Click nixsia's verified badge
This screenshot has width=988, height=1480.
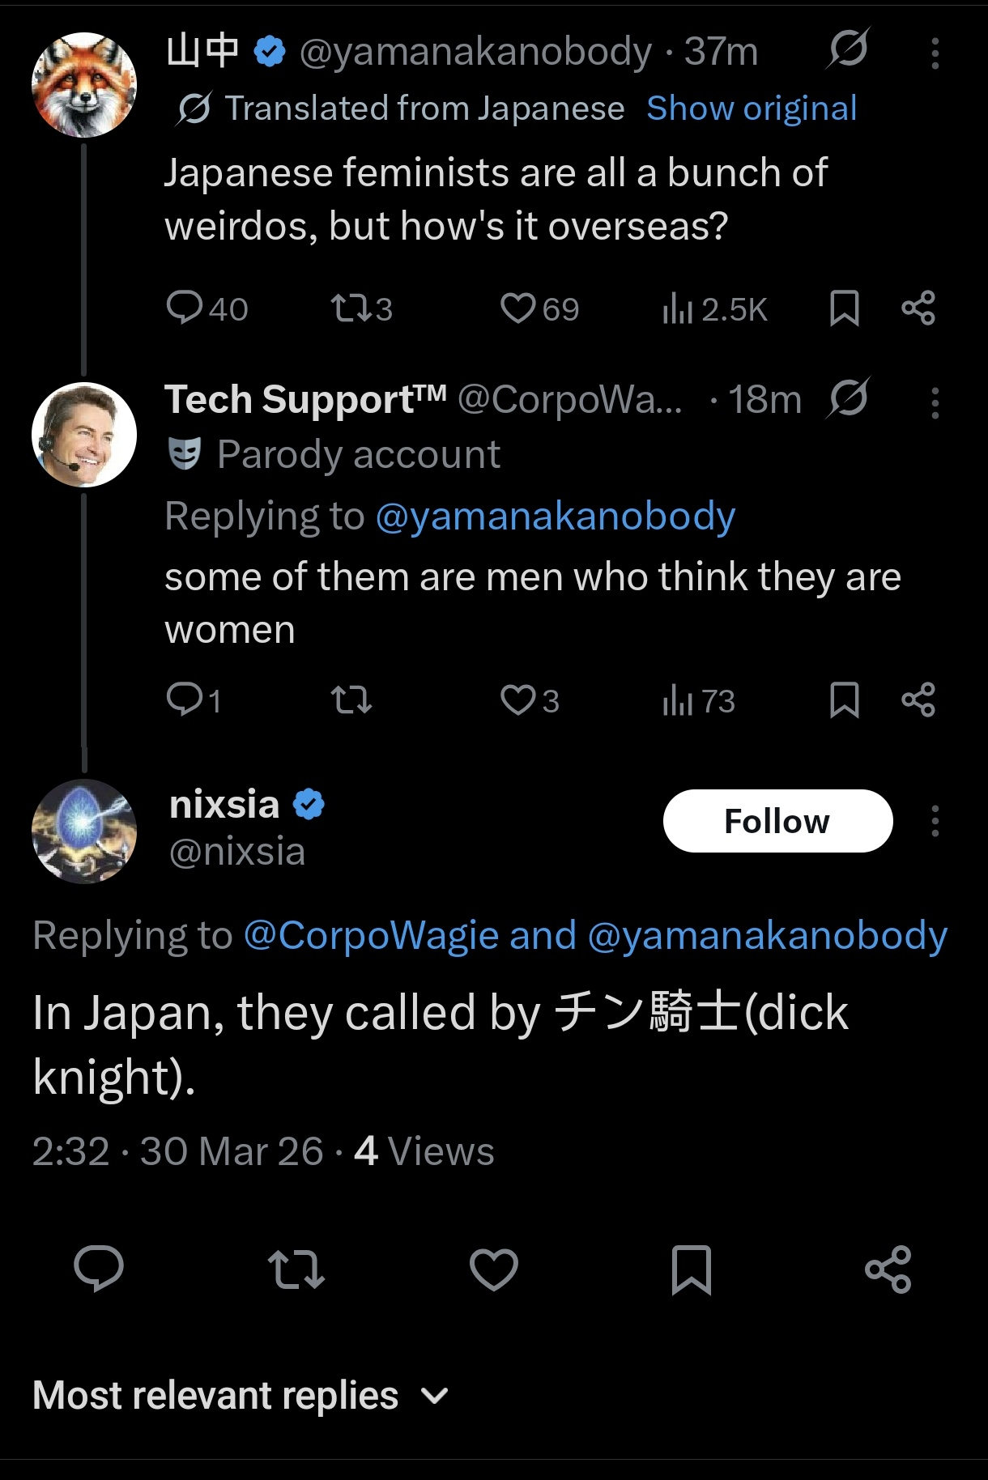point(310,802)
